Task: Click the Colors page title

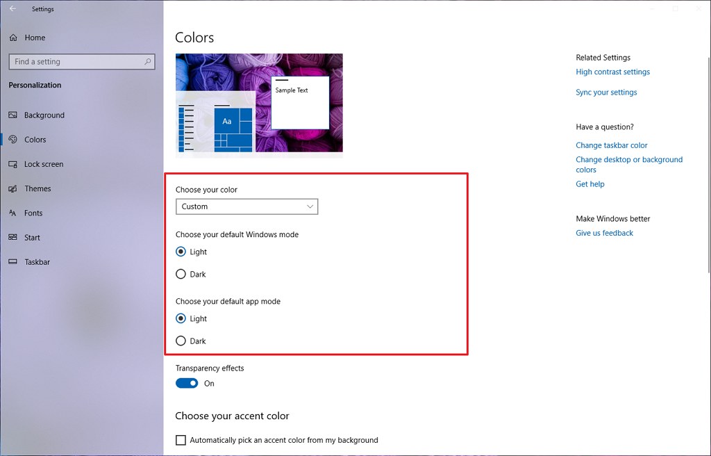Action: pyautogui.click(x=194, y=38)
